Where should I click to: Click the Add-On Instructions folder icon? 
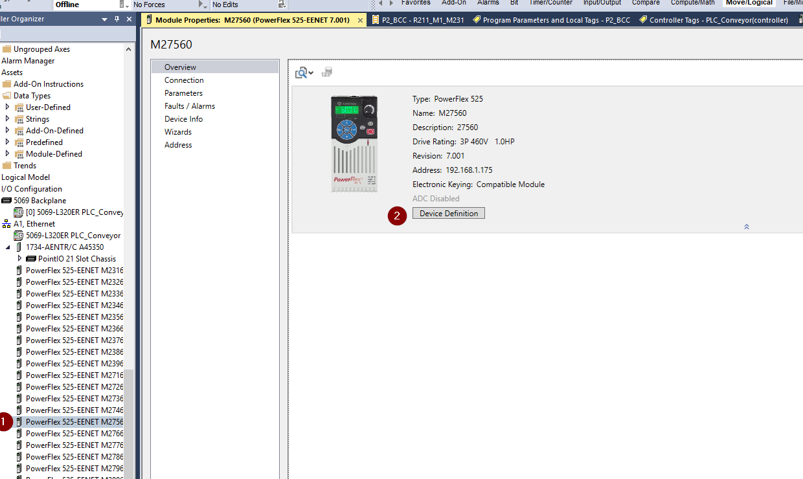coord(6,84)
